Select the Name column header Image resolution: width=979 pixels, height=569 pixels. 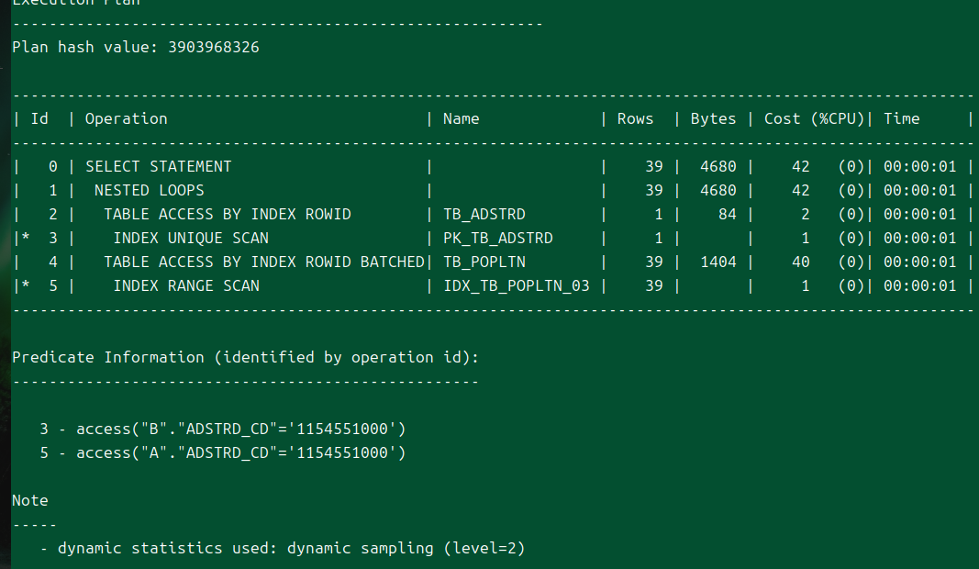pyautogui.click(x=461, y=118)
